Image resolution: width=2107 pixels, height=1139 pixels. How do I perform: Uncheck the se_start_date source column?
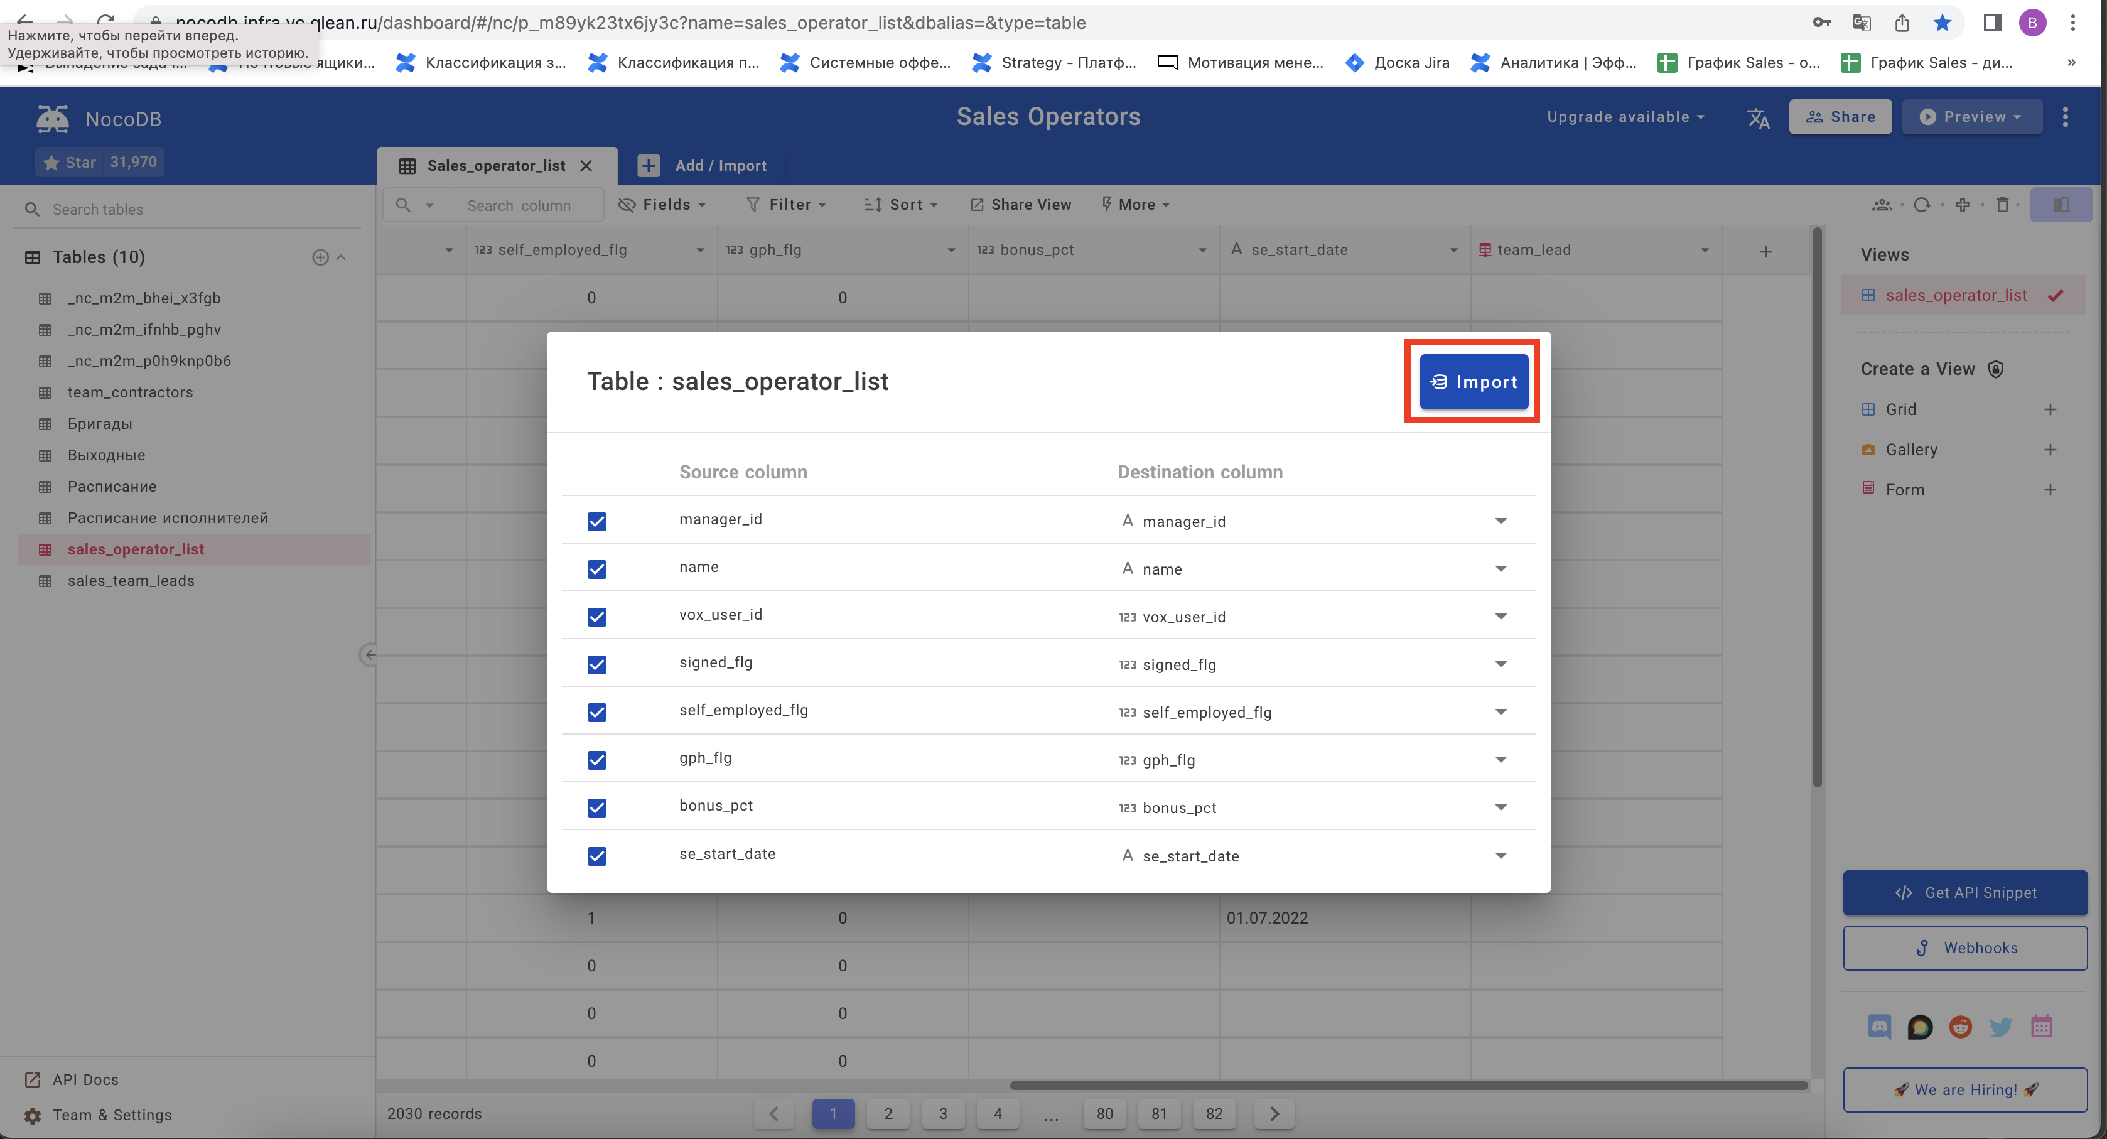point(597,856)
